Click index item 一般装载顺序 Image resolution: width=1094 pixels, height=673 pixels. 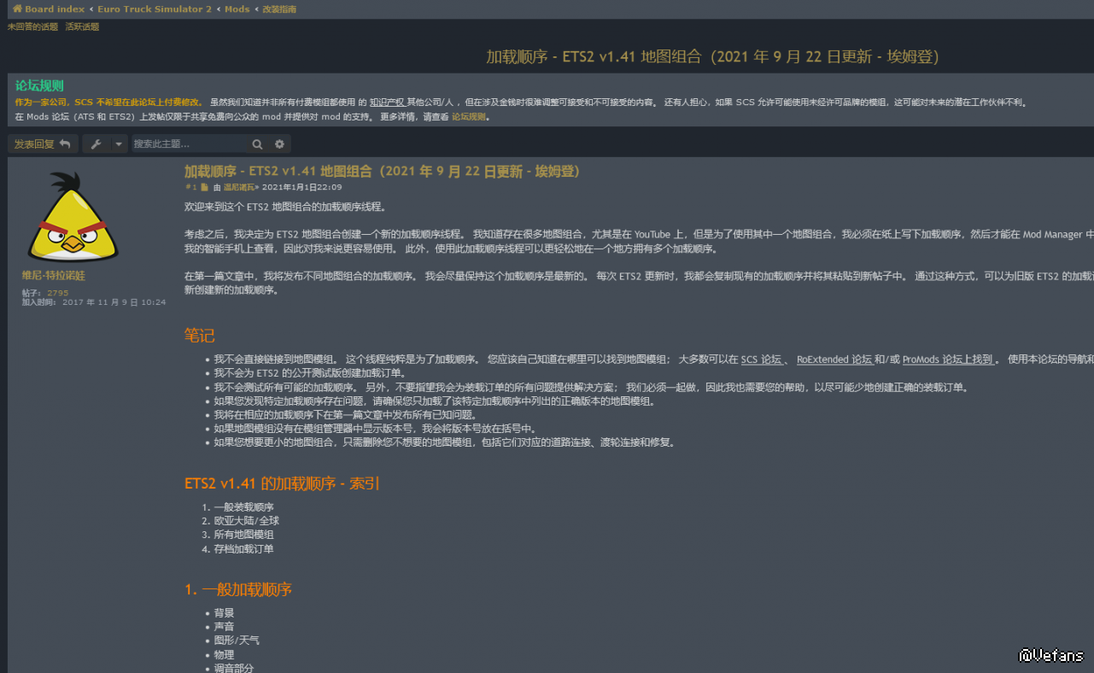pos(244,507)
